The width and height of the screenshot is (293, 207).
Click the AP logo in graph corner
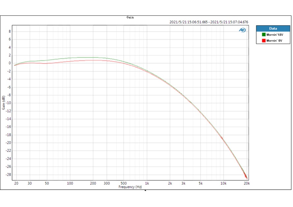tap(242, 30)
